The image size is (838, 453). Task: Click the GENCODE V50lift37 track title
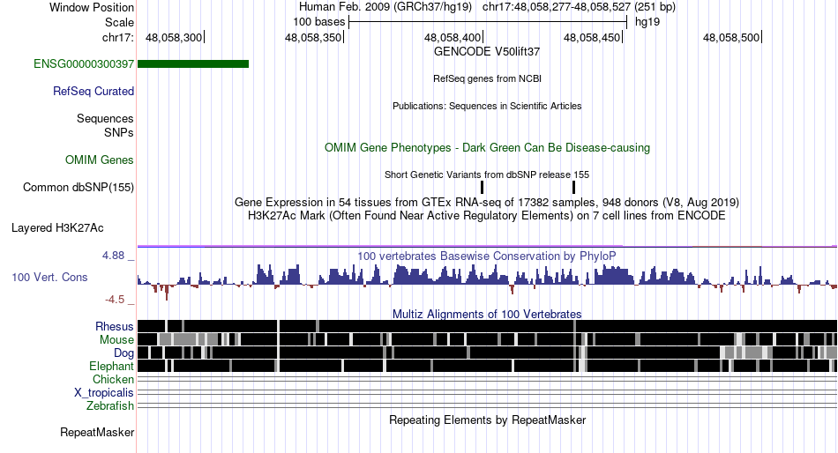487,52
